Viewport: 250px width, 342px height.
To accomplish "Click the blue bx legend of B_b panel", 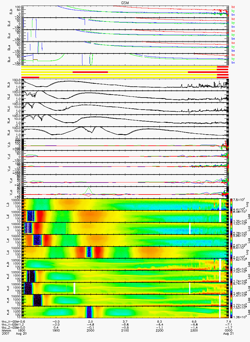I will point(233,15).
